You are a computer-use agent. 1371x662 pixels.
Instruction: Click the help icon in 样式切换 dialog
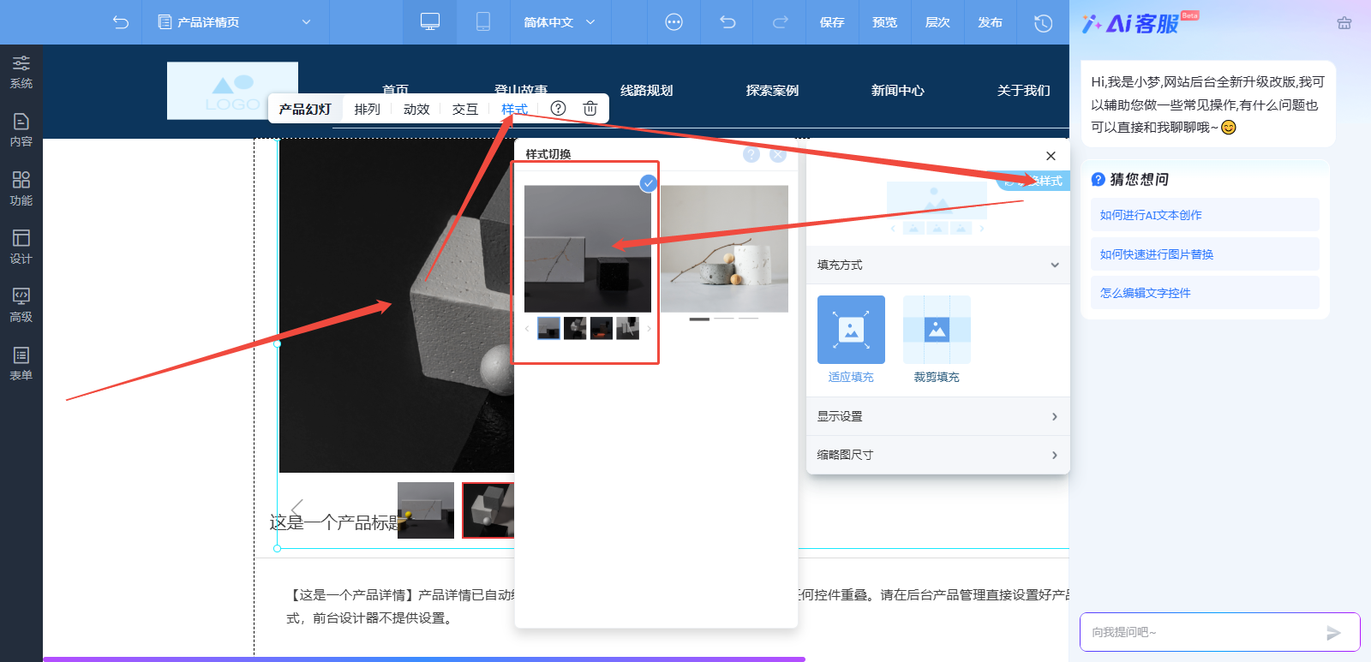pos(751,154)
